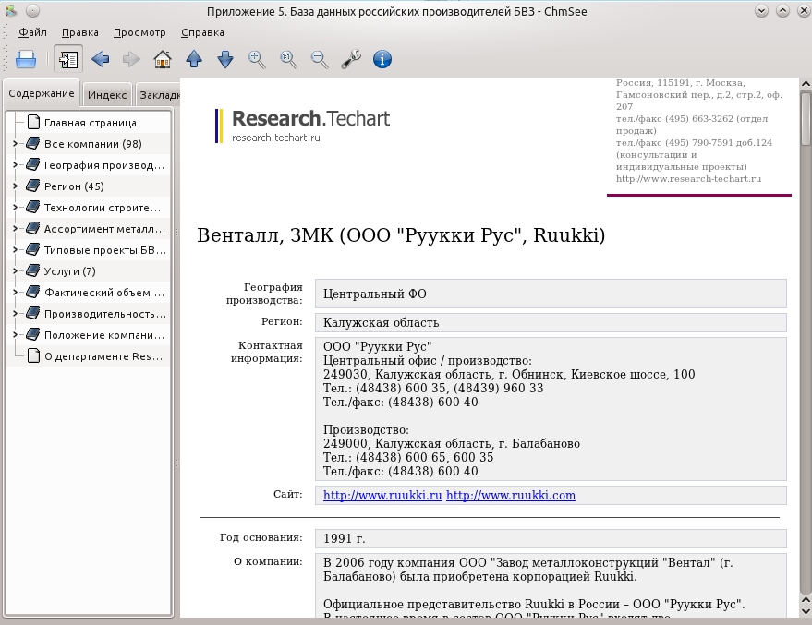Reset zoom to 1:1 icon
The image size is (812, 625).
pos(288,59)
